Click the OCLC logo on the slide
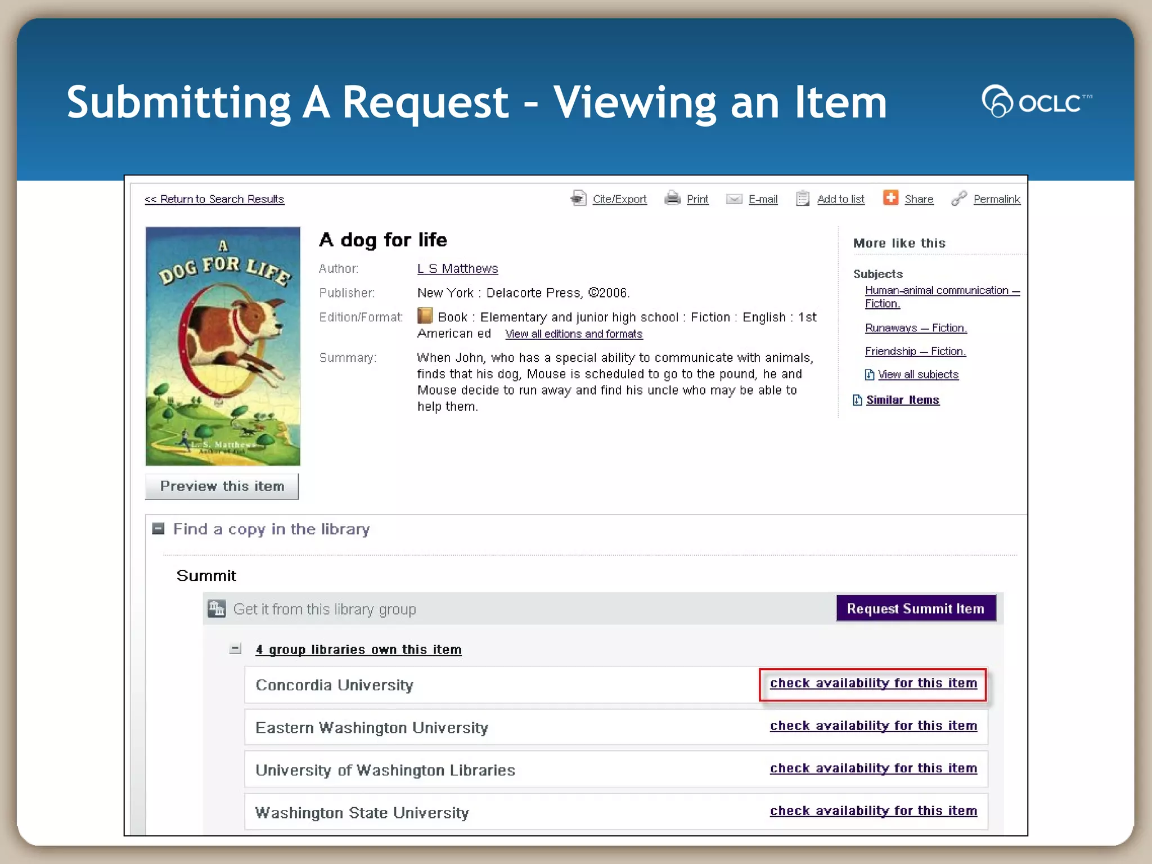 coord(1036,101)
